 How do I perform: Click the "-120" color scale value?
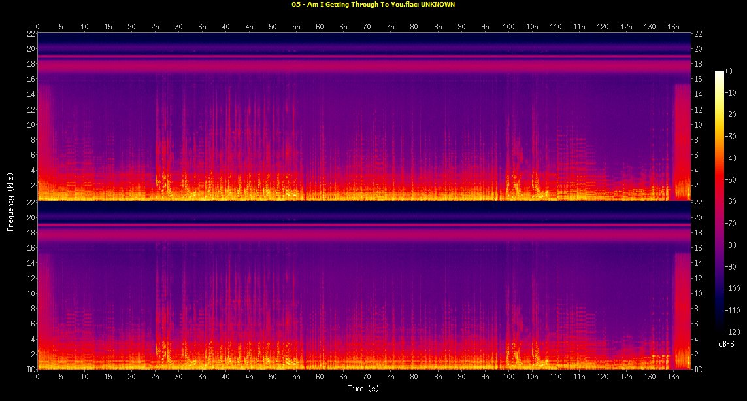tap(732, 332)
